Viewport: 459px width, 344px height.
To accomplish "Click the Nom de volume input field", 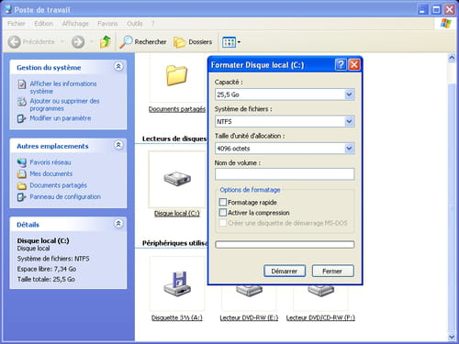I will click(285, 174).
